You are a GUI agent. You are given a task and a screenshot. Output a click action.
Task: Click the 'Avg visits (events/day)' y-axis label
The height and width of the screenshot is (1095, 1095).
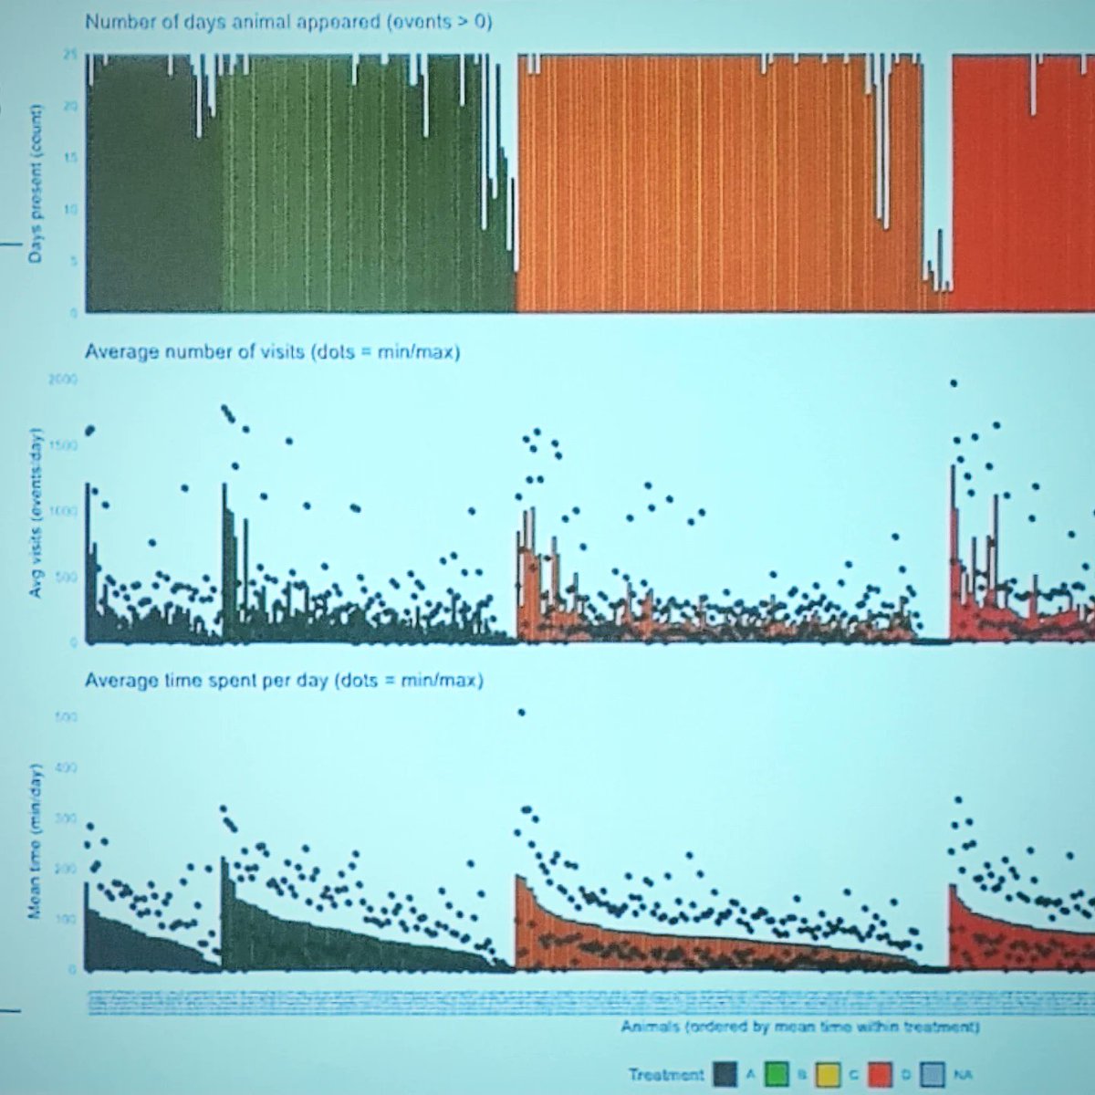[36, 514]
